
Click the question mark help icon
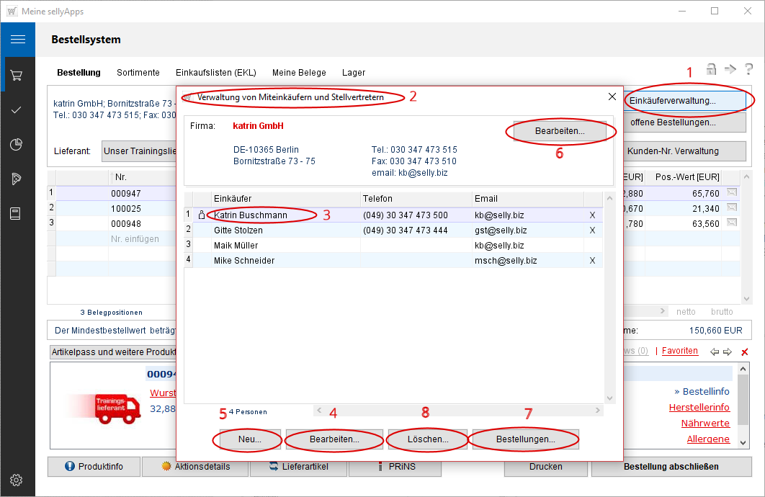click(748, 69)
